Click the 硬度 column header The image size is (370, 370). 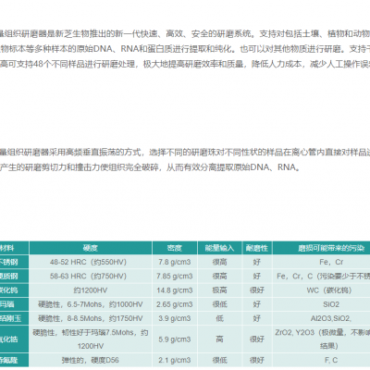pos(91,248)
